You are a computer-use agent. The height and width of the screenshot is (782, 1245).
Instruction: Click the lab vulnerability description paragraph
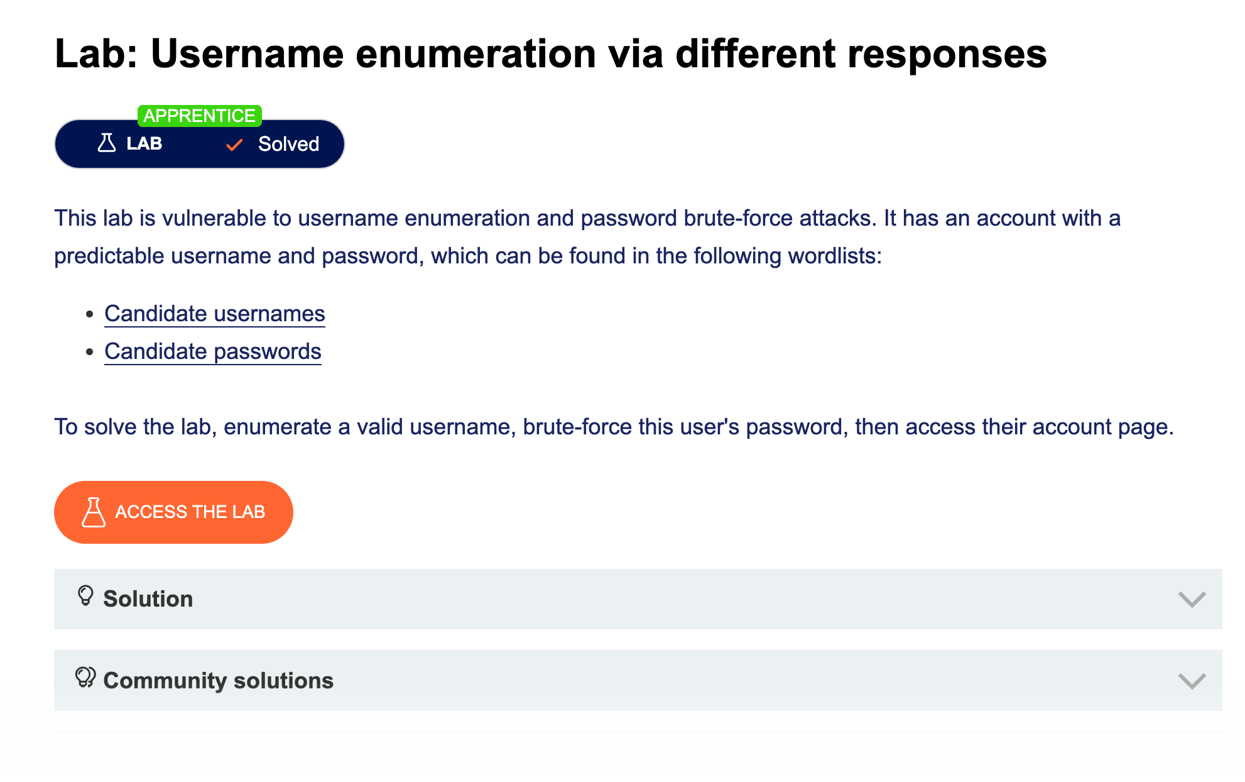click(x=587, y=237)
